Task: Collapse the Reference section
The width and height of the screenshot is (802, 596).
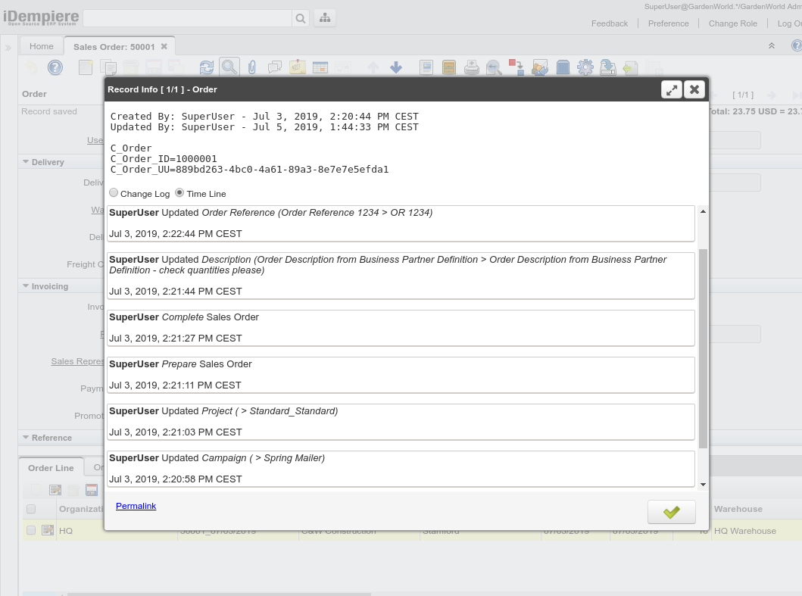Action: pos(25,437)
